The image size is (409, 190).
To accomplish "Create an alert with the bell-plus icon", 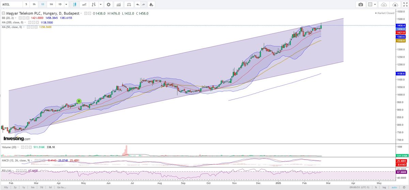I will click(x=151, y=4).
